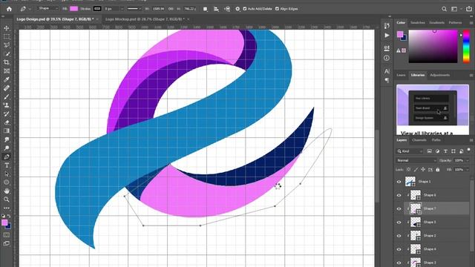Screen dimensions: 475x267
Task: Toggle the Align Edges checkbox
Action: pos(277,9)
